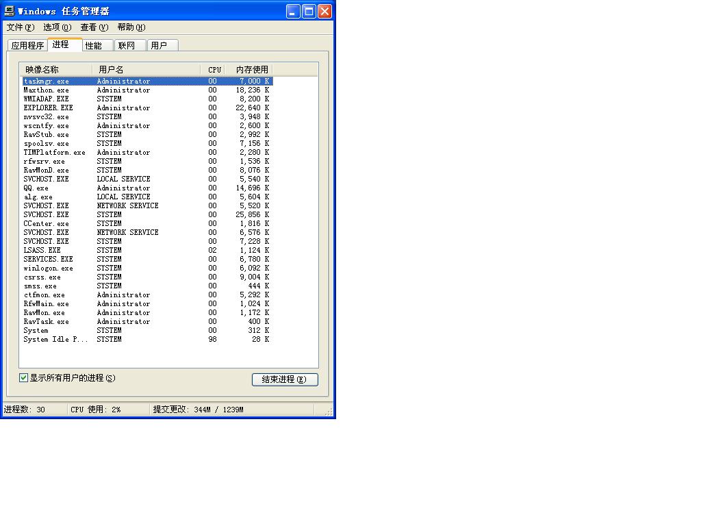Sort by 映像名称 column header
This screenshot has width=701, height=526.
coord(56,70)
